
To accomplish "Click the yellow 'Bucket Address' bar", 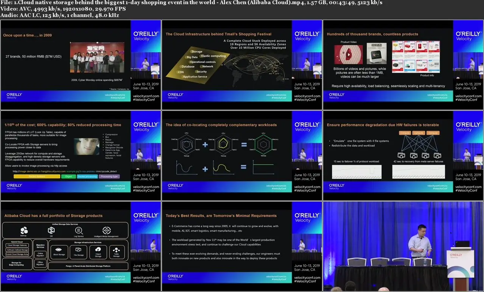I will (x=37, y=176).
